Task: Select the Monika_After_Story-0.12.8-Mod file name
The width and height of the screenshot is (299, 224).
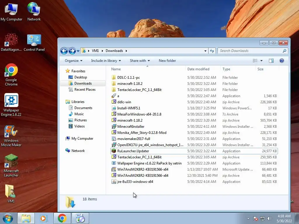Action: click(x=142, y=133)
